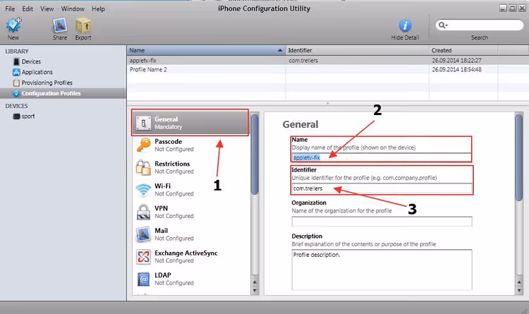Click the payload list scroll-up arrow
The width and height of the screenshot is (529, 314).
click(255, 282)
